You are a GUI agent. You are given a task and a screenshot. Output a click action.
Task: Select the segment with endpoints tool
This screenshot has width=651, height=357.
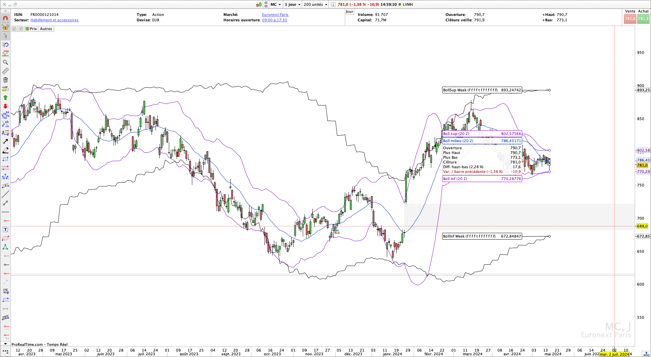5,203
